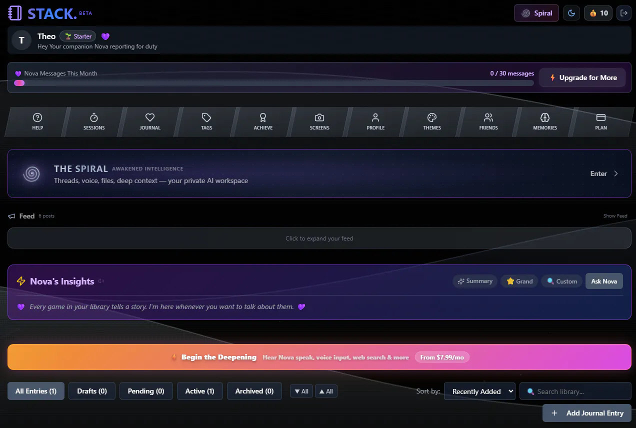
Task: Click the Spiral swirl icon in banner
Action: pos(32,174)
